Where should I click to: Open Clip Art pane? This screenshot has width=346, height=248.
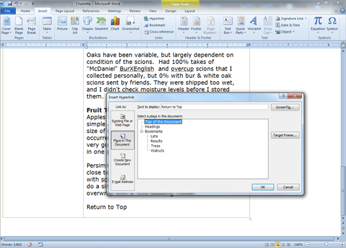pos(75,25)
